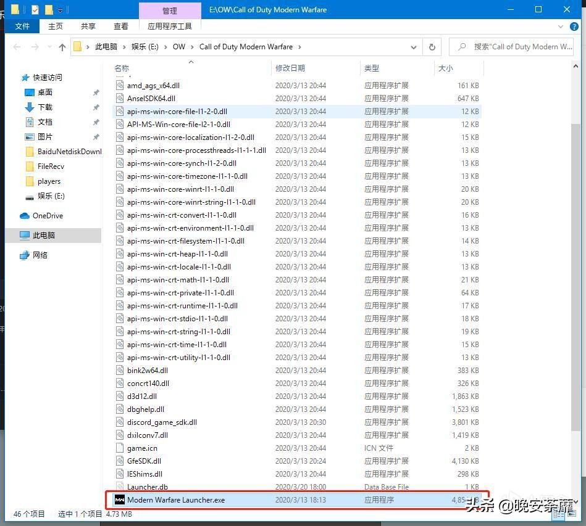The image size is (586, 526).
Task: Open the recent locations dropdown arrow
Action: [x=48, y=47]
